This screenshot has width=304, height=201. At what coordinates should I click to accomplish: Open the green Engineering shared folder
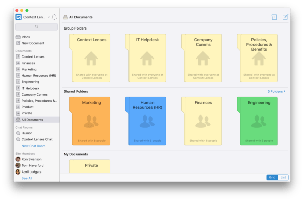pos(258,121)
